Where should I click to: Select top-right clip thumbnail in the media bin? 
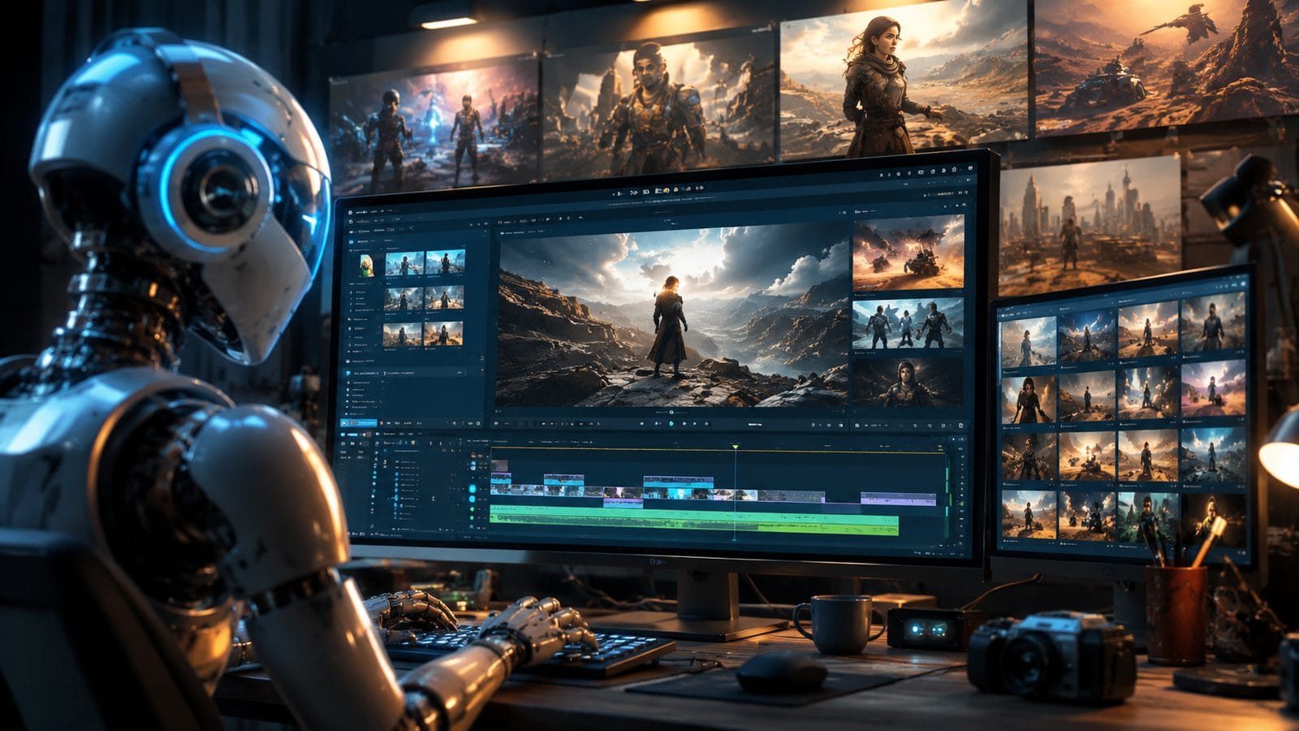445,262
